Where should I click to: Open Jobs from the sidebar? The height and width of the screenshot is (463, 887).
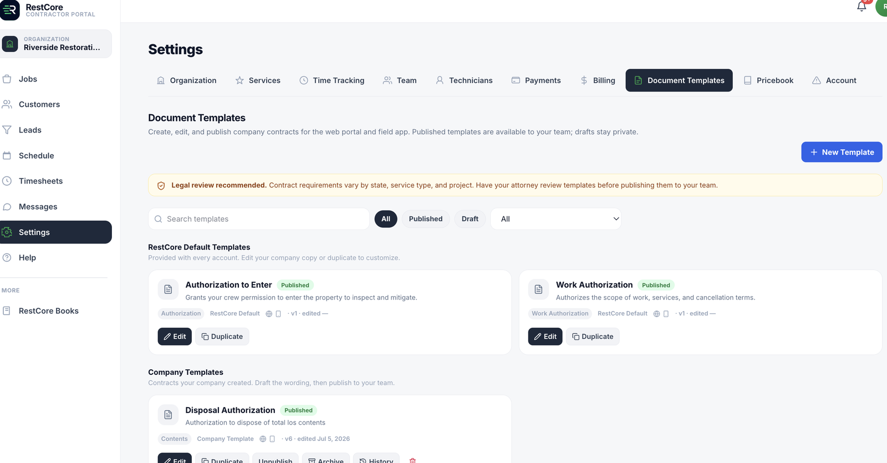56,79
